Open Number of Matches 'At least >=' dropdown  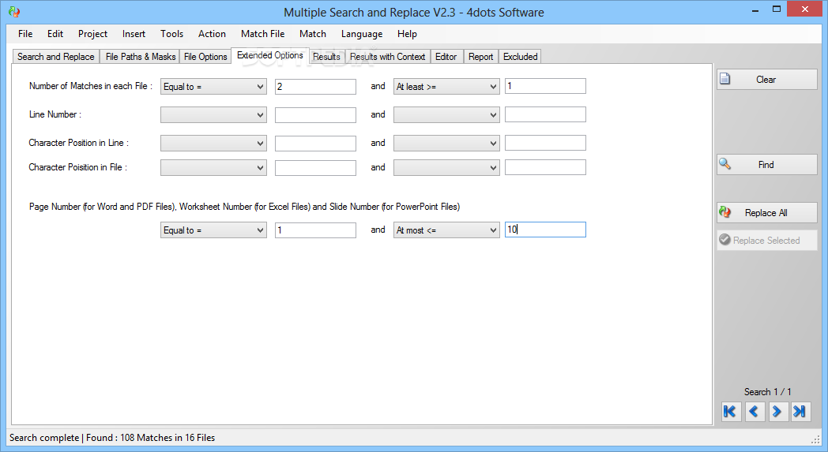[446, 87]
